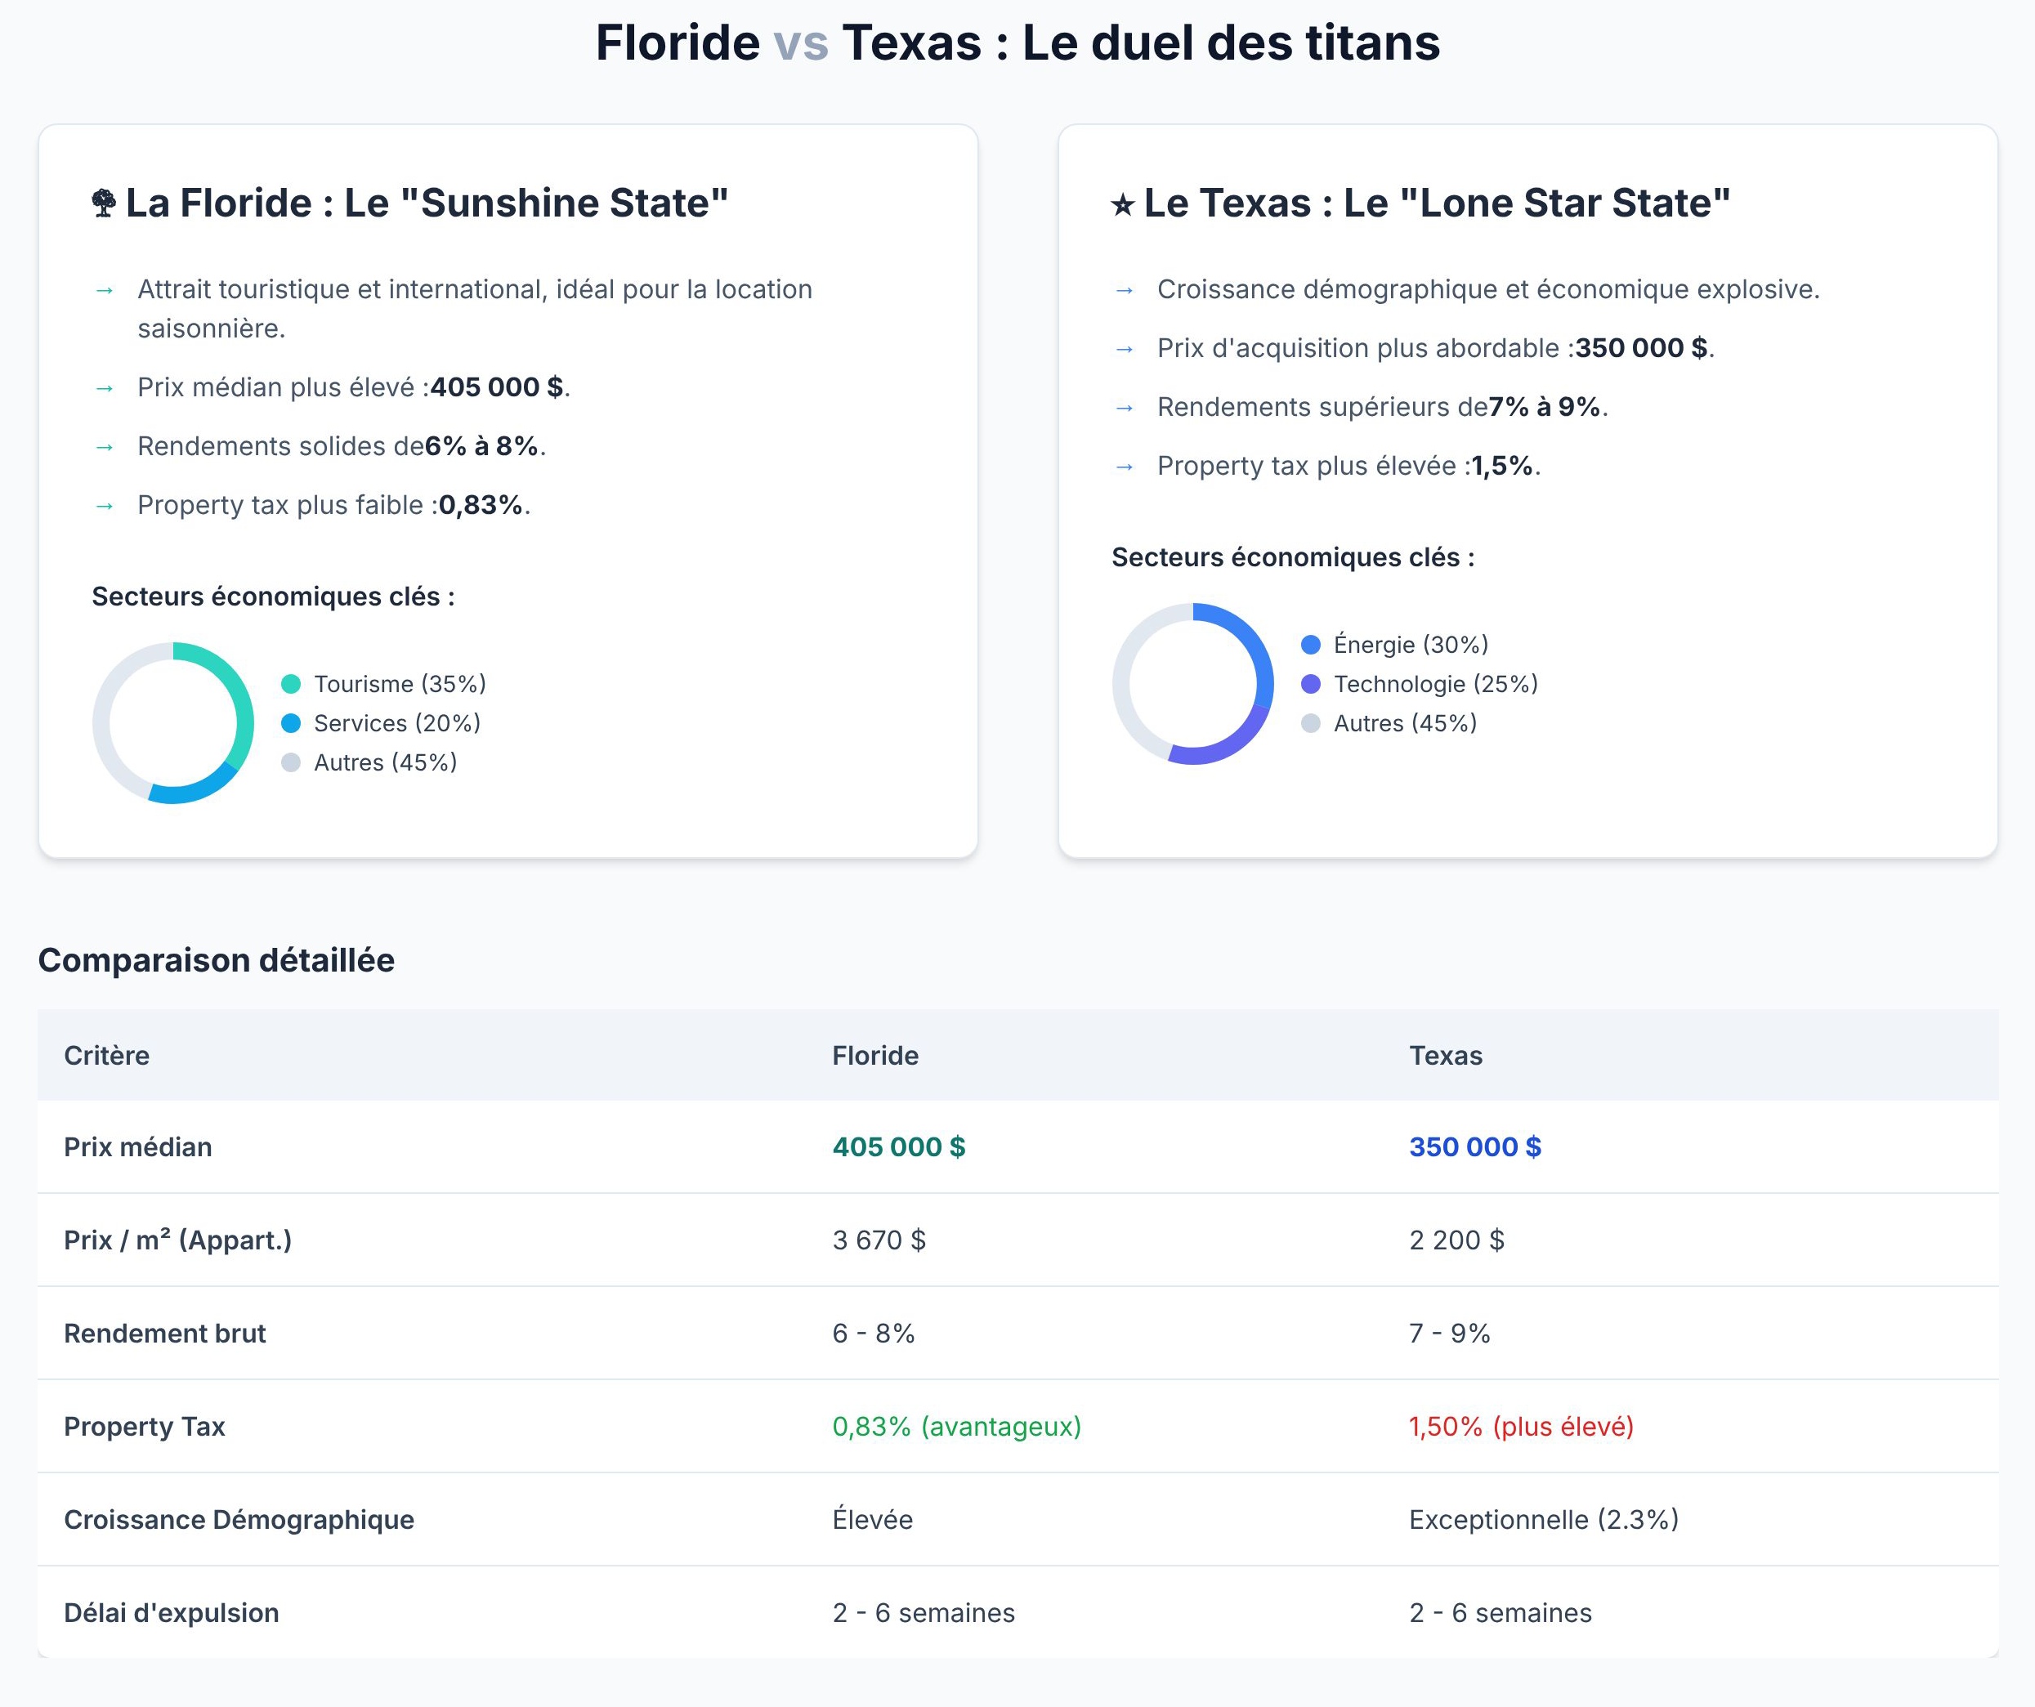2035x1707 pixels.
Task: Select the grey Autres legend dot for Floride
Action: 290,762
